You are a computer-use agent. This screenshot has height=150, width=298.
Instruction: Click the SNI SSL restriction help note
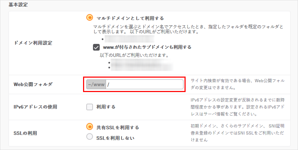click(x=238, y=133)
